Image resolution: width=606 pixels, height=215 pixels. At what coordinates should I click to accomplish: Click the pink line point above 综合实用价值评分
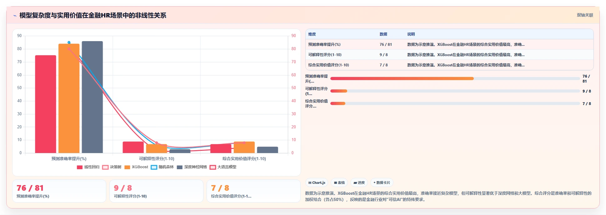coord(244,143)
